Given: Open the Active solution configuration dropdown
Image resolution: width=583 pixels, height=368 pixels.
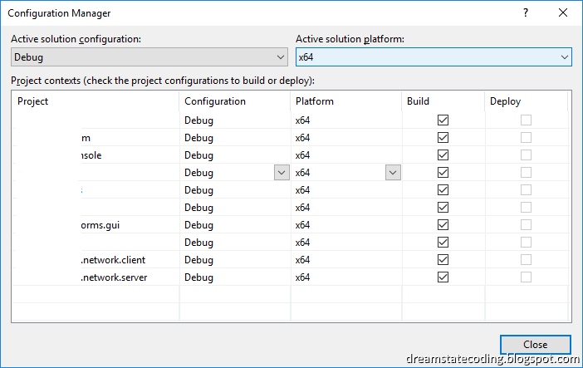Looking at the screenshot, I should (149, 57).
